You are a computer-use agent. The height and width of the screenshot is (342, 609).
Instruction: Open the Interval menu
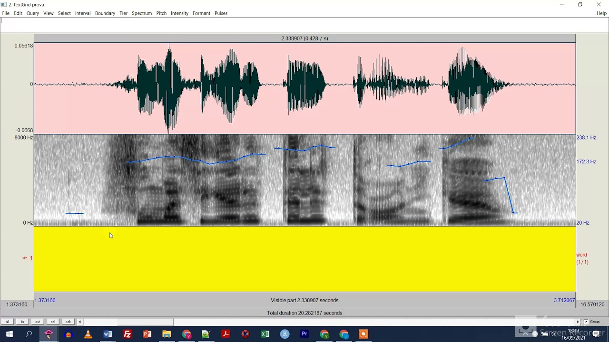click(x=83, y=13)
